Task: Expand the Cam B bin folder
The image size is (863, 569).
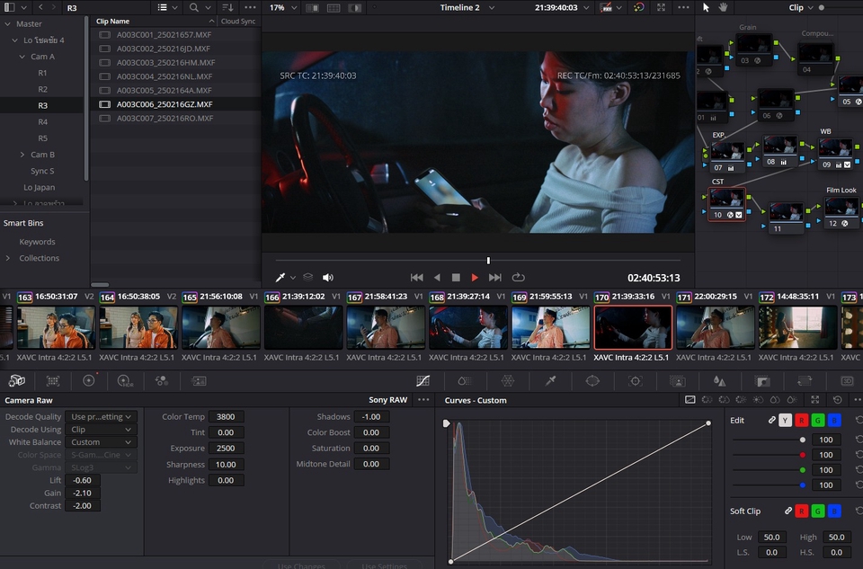Action: tap(22, 155)
